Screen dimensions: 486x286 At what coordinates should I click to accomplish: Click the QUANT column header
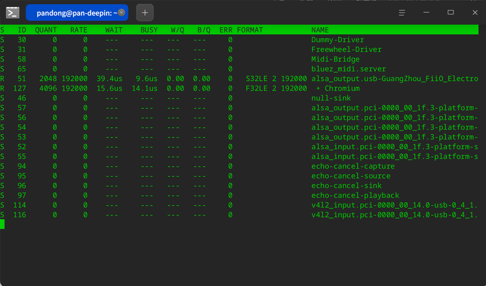(46, 30)
